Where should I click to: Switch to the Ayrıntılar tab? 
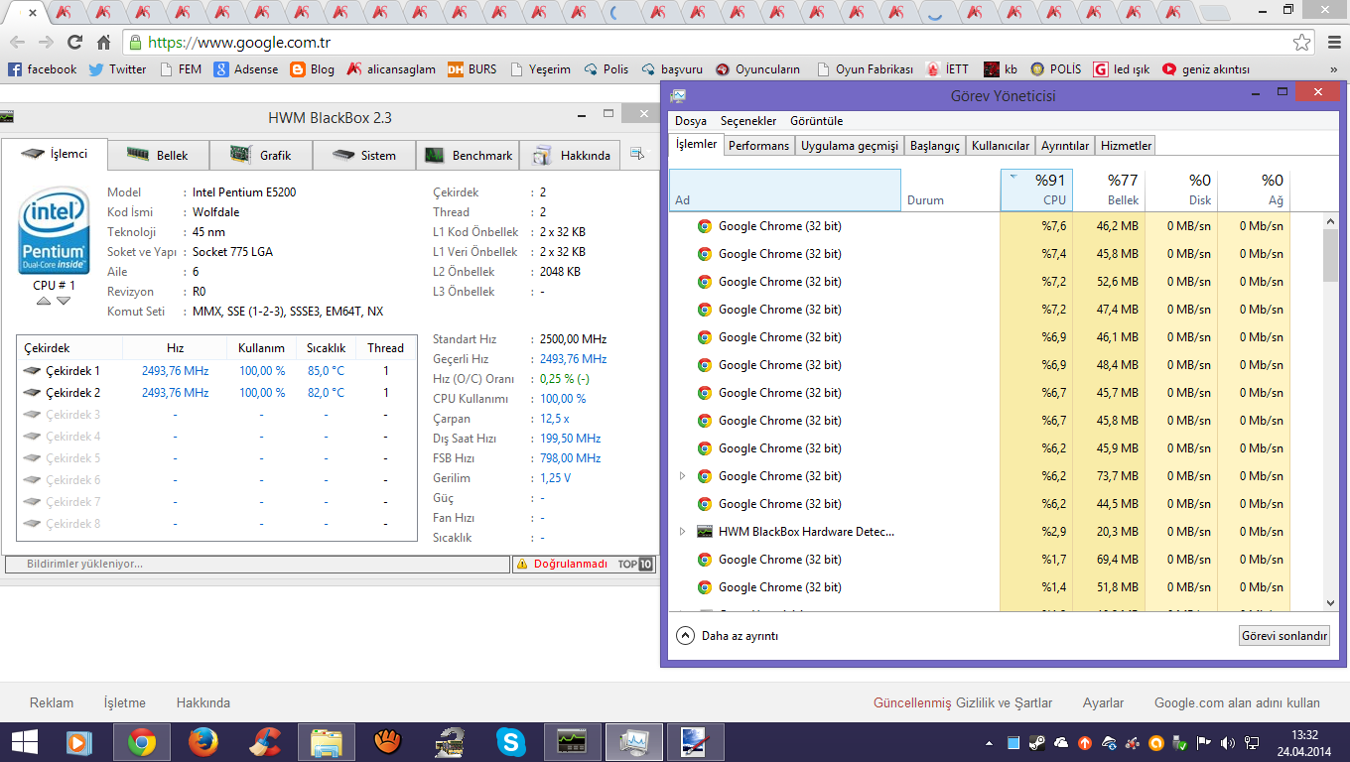point(1065,146)
